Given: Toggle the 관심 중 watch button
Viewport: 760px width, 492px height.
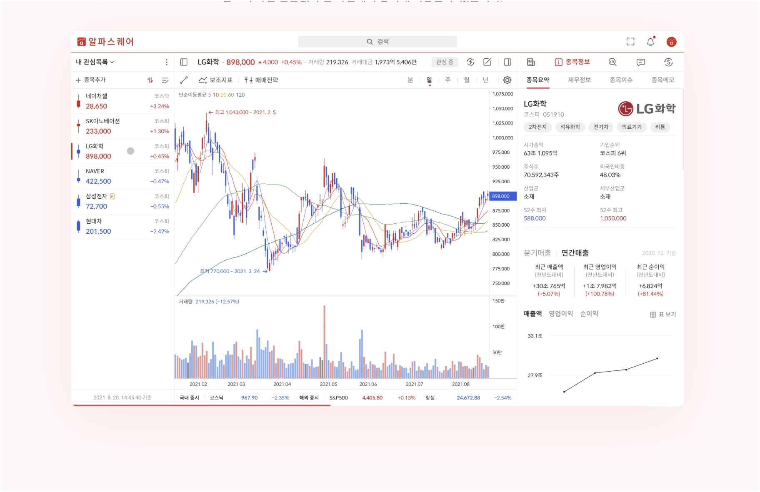Looking at the screenshot, I should coord(445,62).
